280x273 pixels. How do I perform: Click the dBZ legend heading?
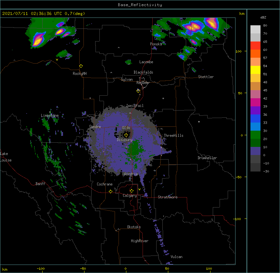coord(263,18)
